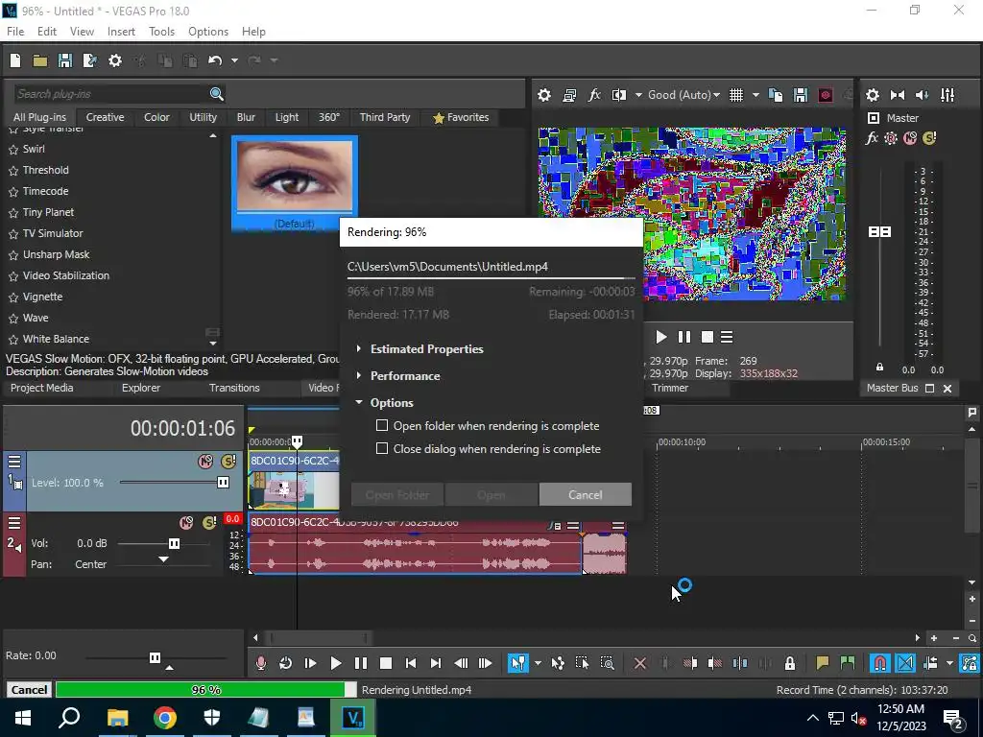Select the Vignette plug-in
The width and height of the screenshot is (983, 737).
pos(42,297)
